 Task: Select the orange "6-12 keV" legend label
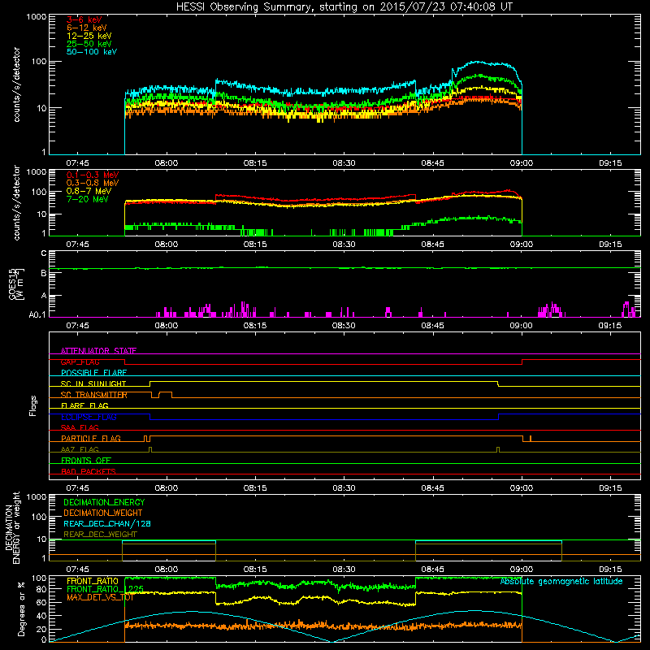(x=87, y=28)
